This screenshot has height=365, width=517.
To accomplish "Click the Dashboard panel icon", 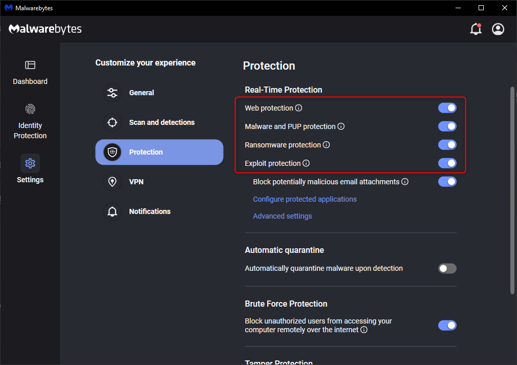I will [x=30, y=65].
